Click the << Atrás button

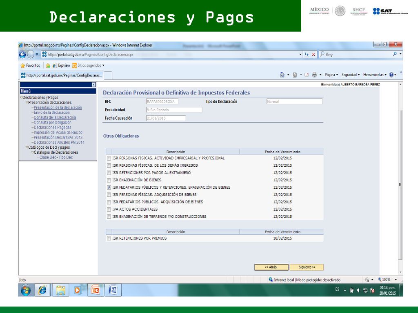[x=271, y=267]
